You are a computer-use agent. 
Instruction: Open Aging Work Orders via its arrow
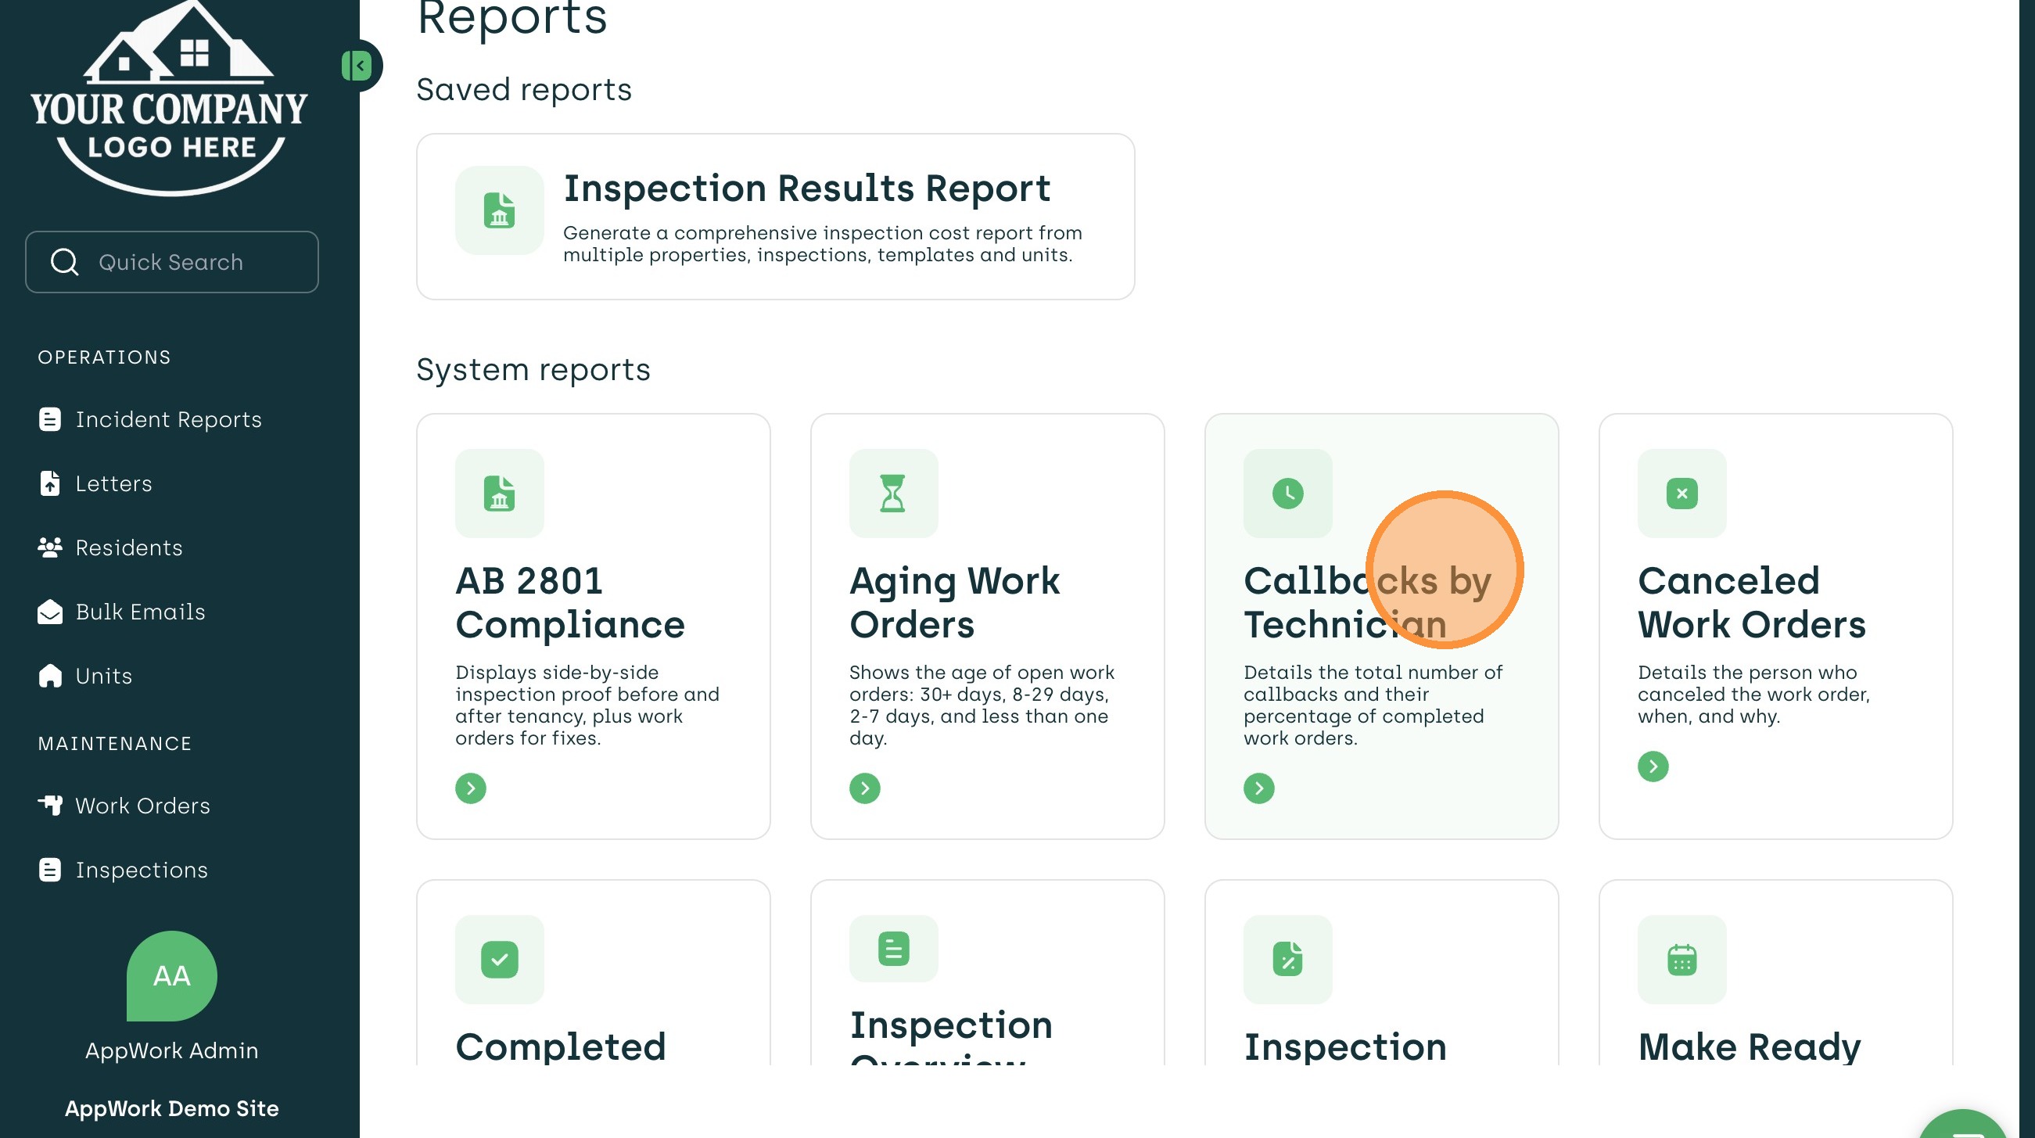(x=864, y=788)
